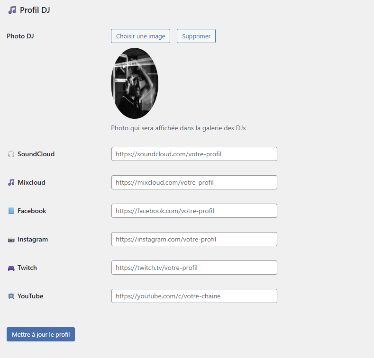Click the television icon beside YouTube
The image size is (374, 358).
(11, 296)
